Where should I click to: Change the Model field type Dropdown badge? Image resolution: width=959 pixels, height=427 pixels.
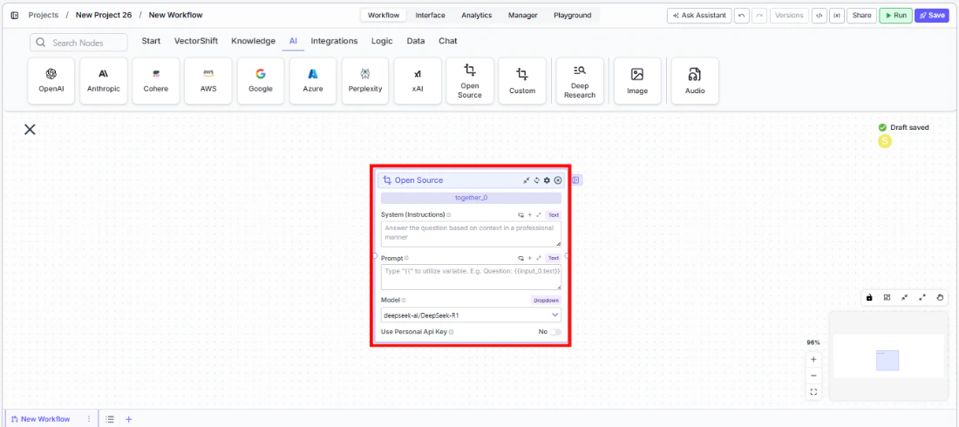pos(545,301)
